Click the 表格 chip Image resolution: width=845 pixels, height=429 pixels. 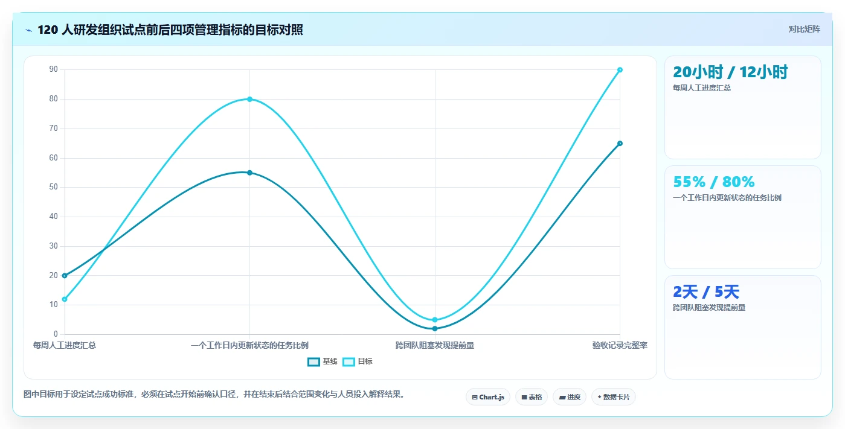[532, 397]
